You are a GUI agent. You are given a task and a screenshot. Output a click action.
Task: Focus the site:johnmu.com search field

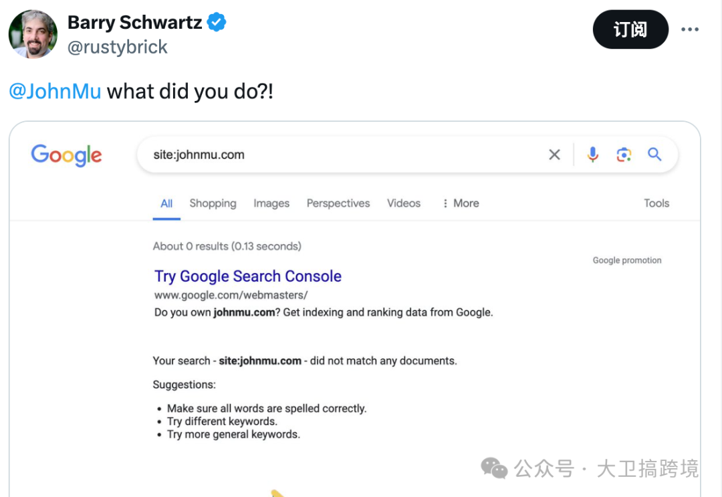(x=346, y=155)
